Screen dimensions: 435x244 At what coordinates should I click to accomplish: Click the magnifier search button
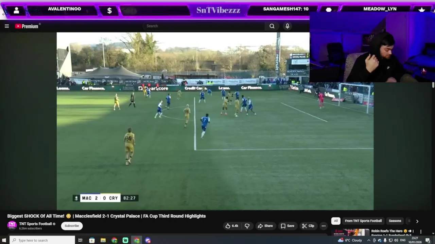272,26
